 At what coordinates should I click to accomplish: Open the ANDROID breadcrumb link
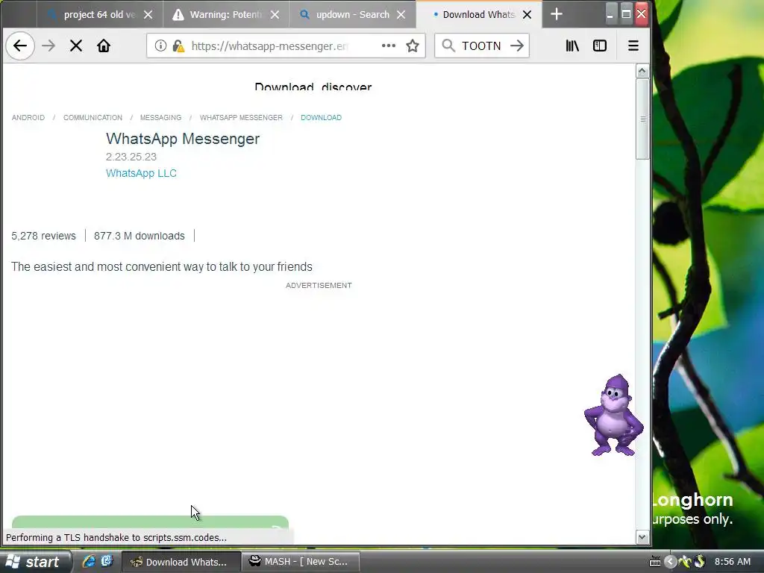(28, 118)
